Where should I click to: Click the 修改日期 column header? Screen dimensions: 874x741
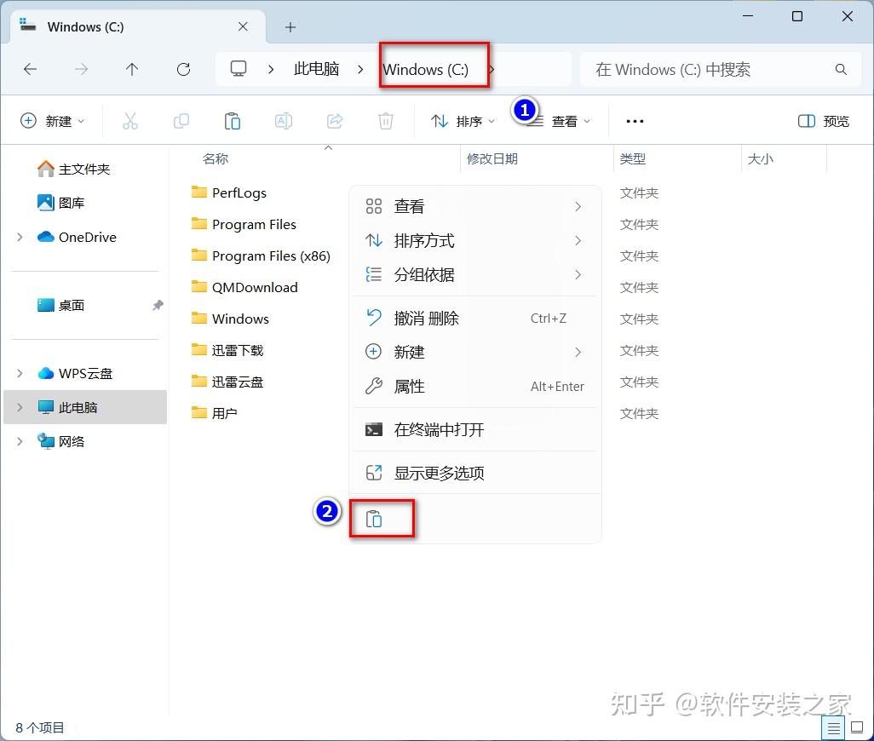(492, 158)
